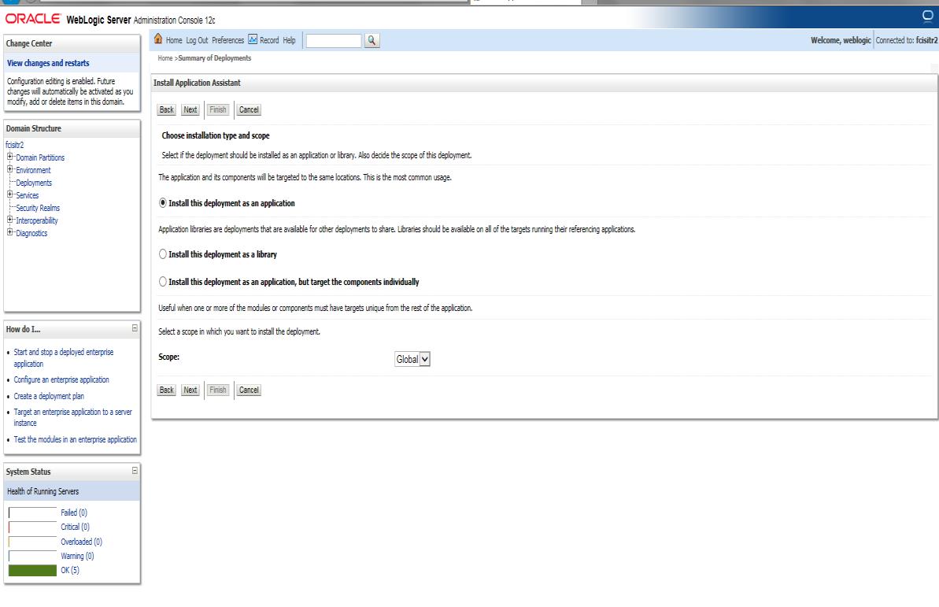Select Install this deployment as an application

coord(163,203)
